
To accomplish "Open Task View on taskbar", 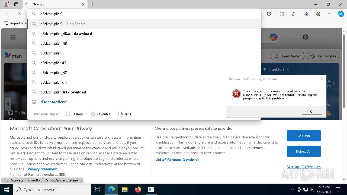I will tap(98, 190).
